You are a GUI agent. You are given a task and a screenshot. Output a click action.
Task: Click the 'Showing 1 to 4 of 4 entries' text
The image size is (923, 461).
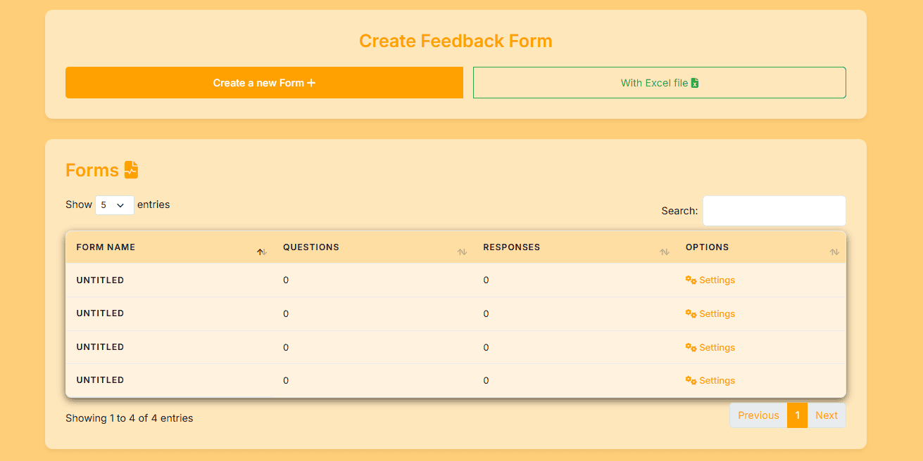[130, 418]
